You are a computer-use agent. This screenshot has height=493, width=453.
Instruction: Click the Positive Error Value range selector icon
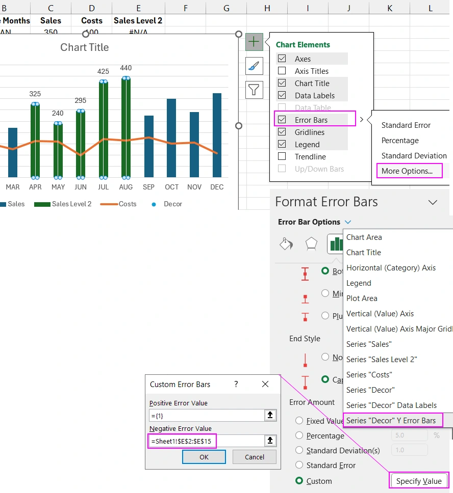point(270,416)
